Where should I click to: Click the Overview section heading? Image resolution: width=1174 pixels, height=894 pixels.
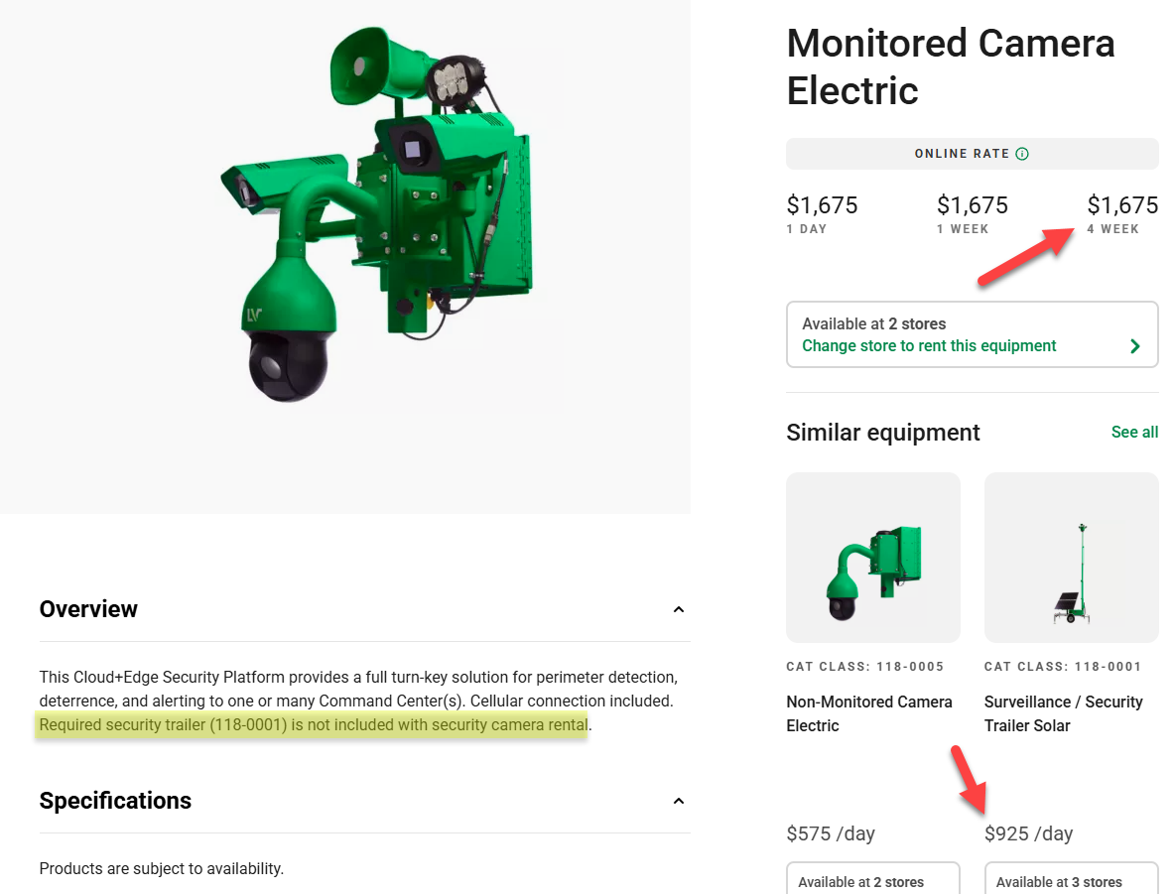point(88,608)
